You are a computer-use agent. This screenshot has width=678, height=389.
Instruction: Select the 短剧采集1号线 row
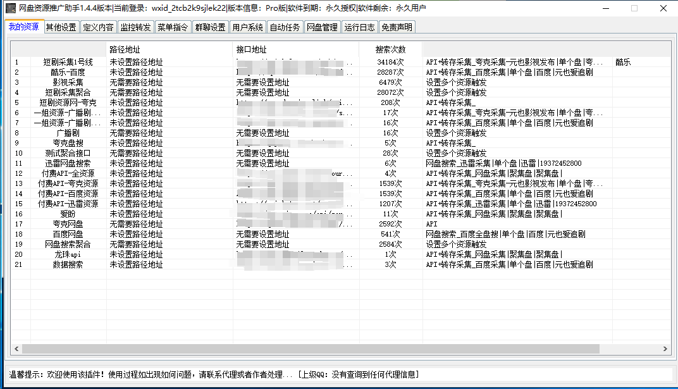[x=68, y=62]
